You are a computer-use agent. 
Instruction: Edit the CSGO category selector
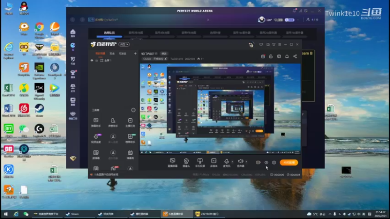(155, 59)
